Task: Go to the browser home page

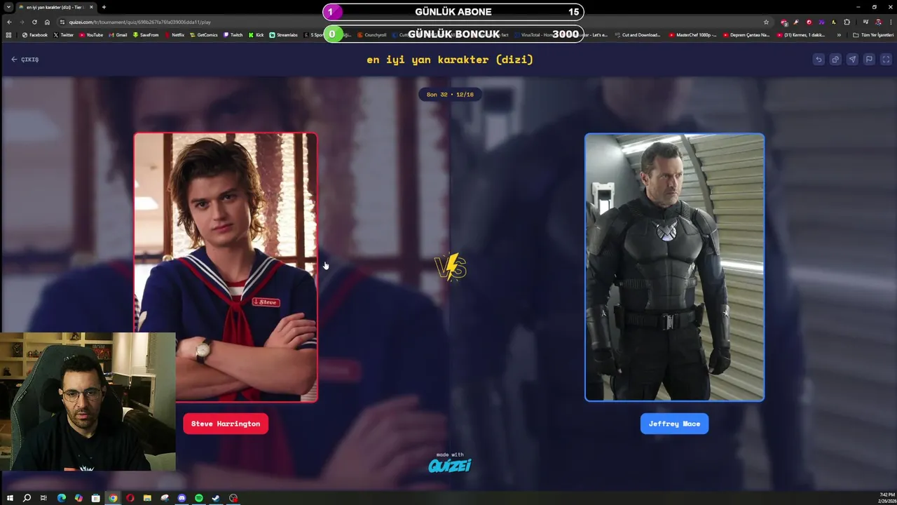Action: pyautogui.click(x=47, y=22)
